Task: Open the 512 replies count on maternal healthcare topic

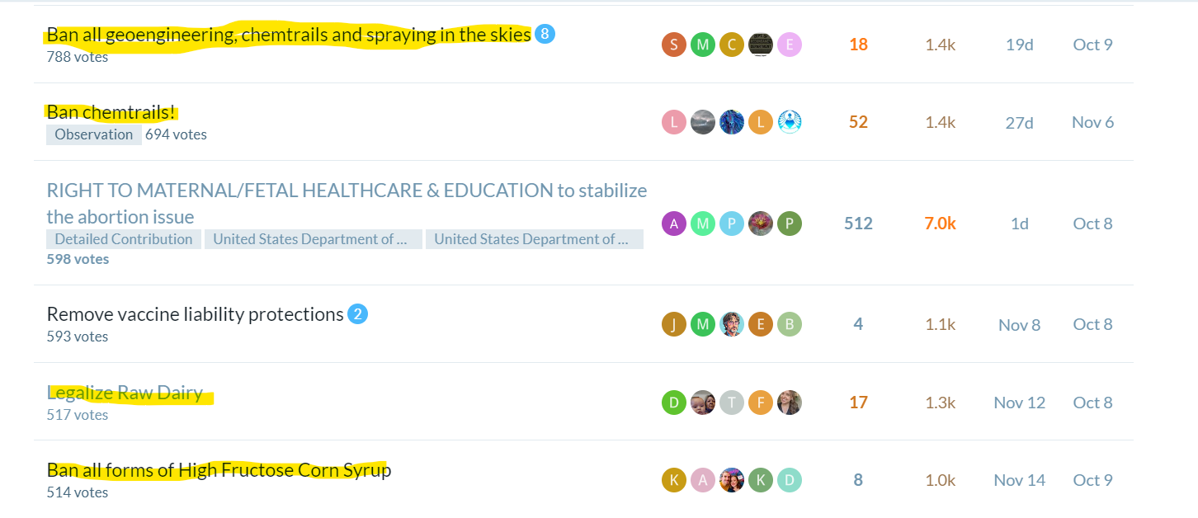Action: click(x=858, y=224)
